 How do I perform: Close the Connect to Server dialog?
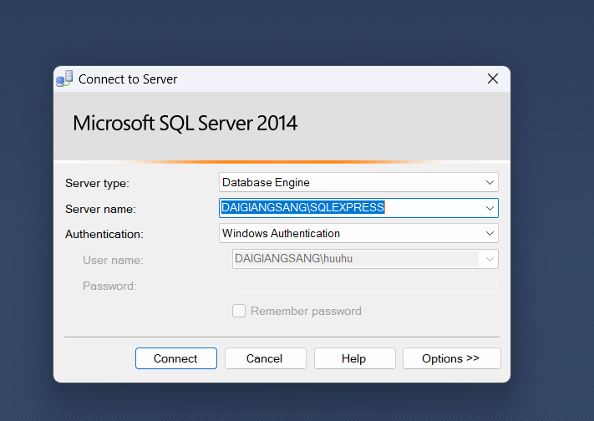[x=492, y=79]
